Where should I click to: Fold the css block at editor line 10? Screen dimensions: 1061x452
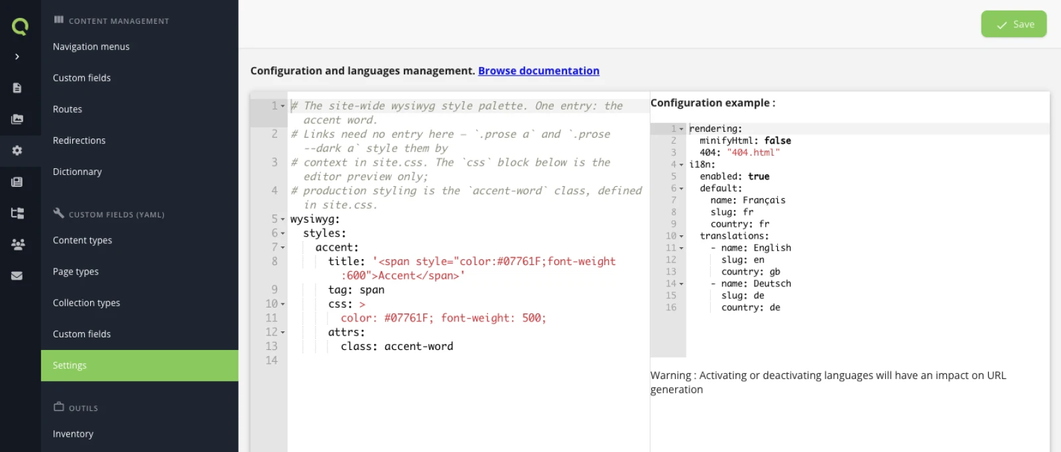(x=283, y=304)
